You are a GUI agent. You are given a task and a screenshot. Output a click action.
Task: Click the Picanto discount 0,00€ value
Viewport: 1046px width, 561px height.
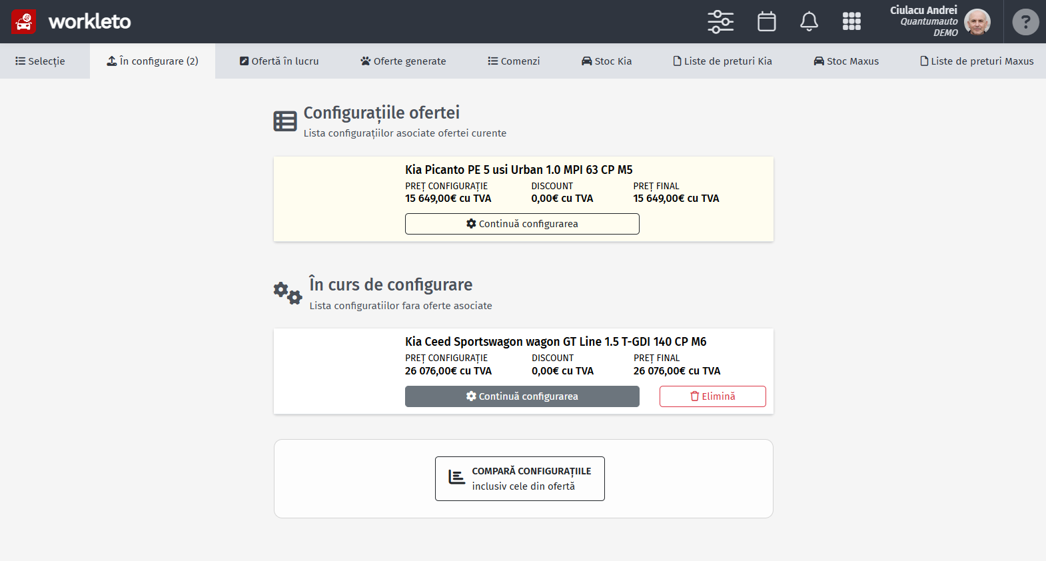click(562, 199)
